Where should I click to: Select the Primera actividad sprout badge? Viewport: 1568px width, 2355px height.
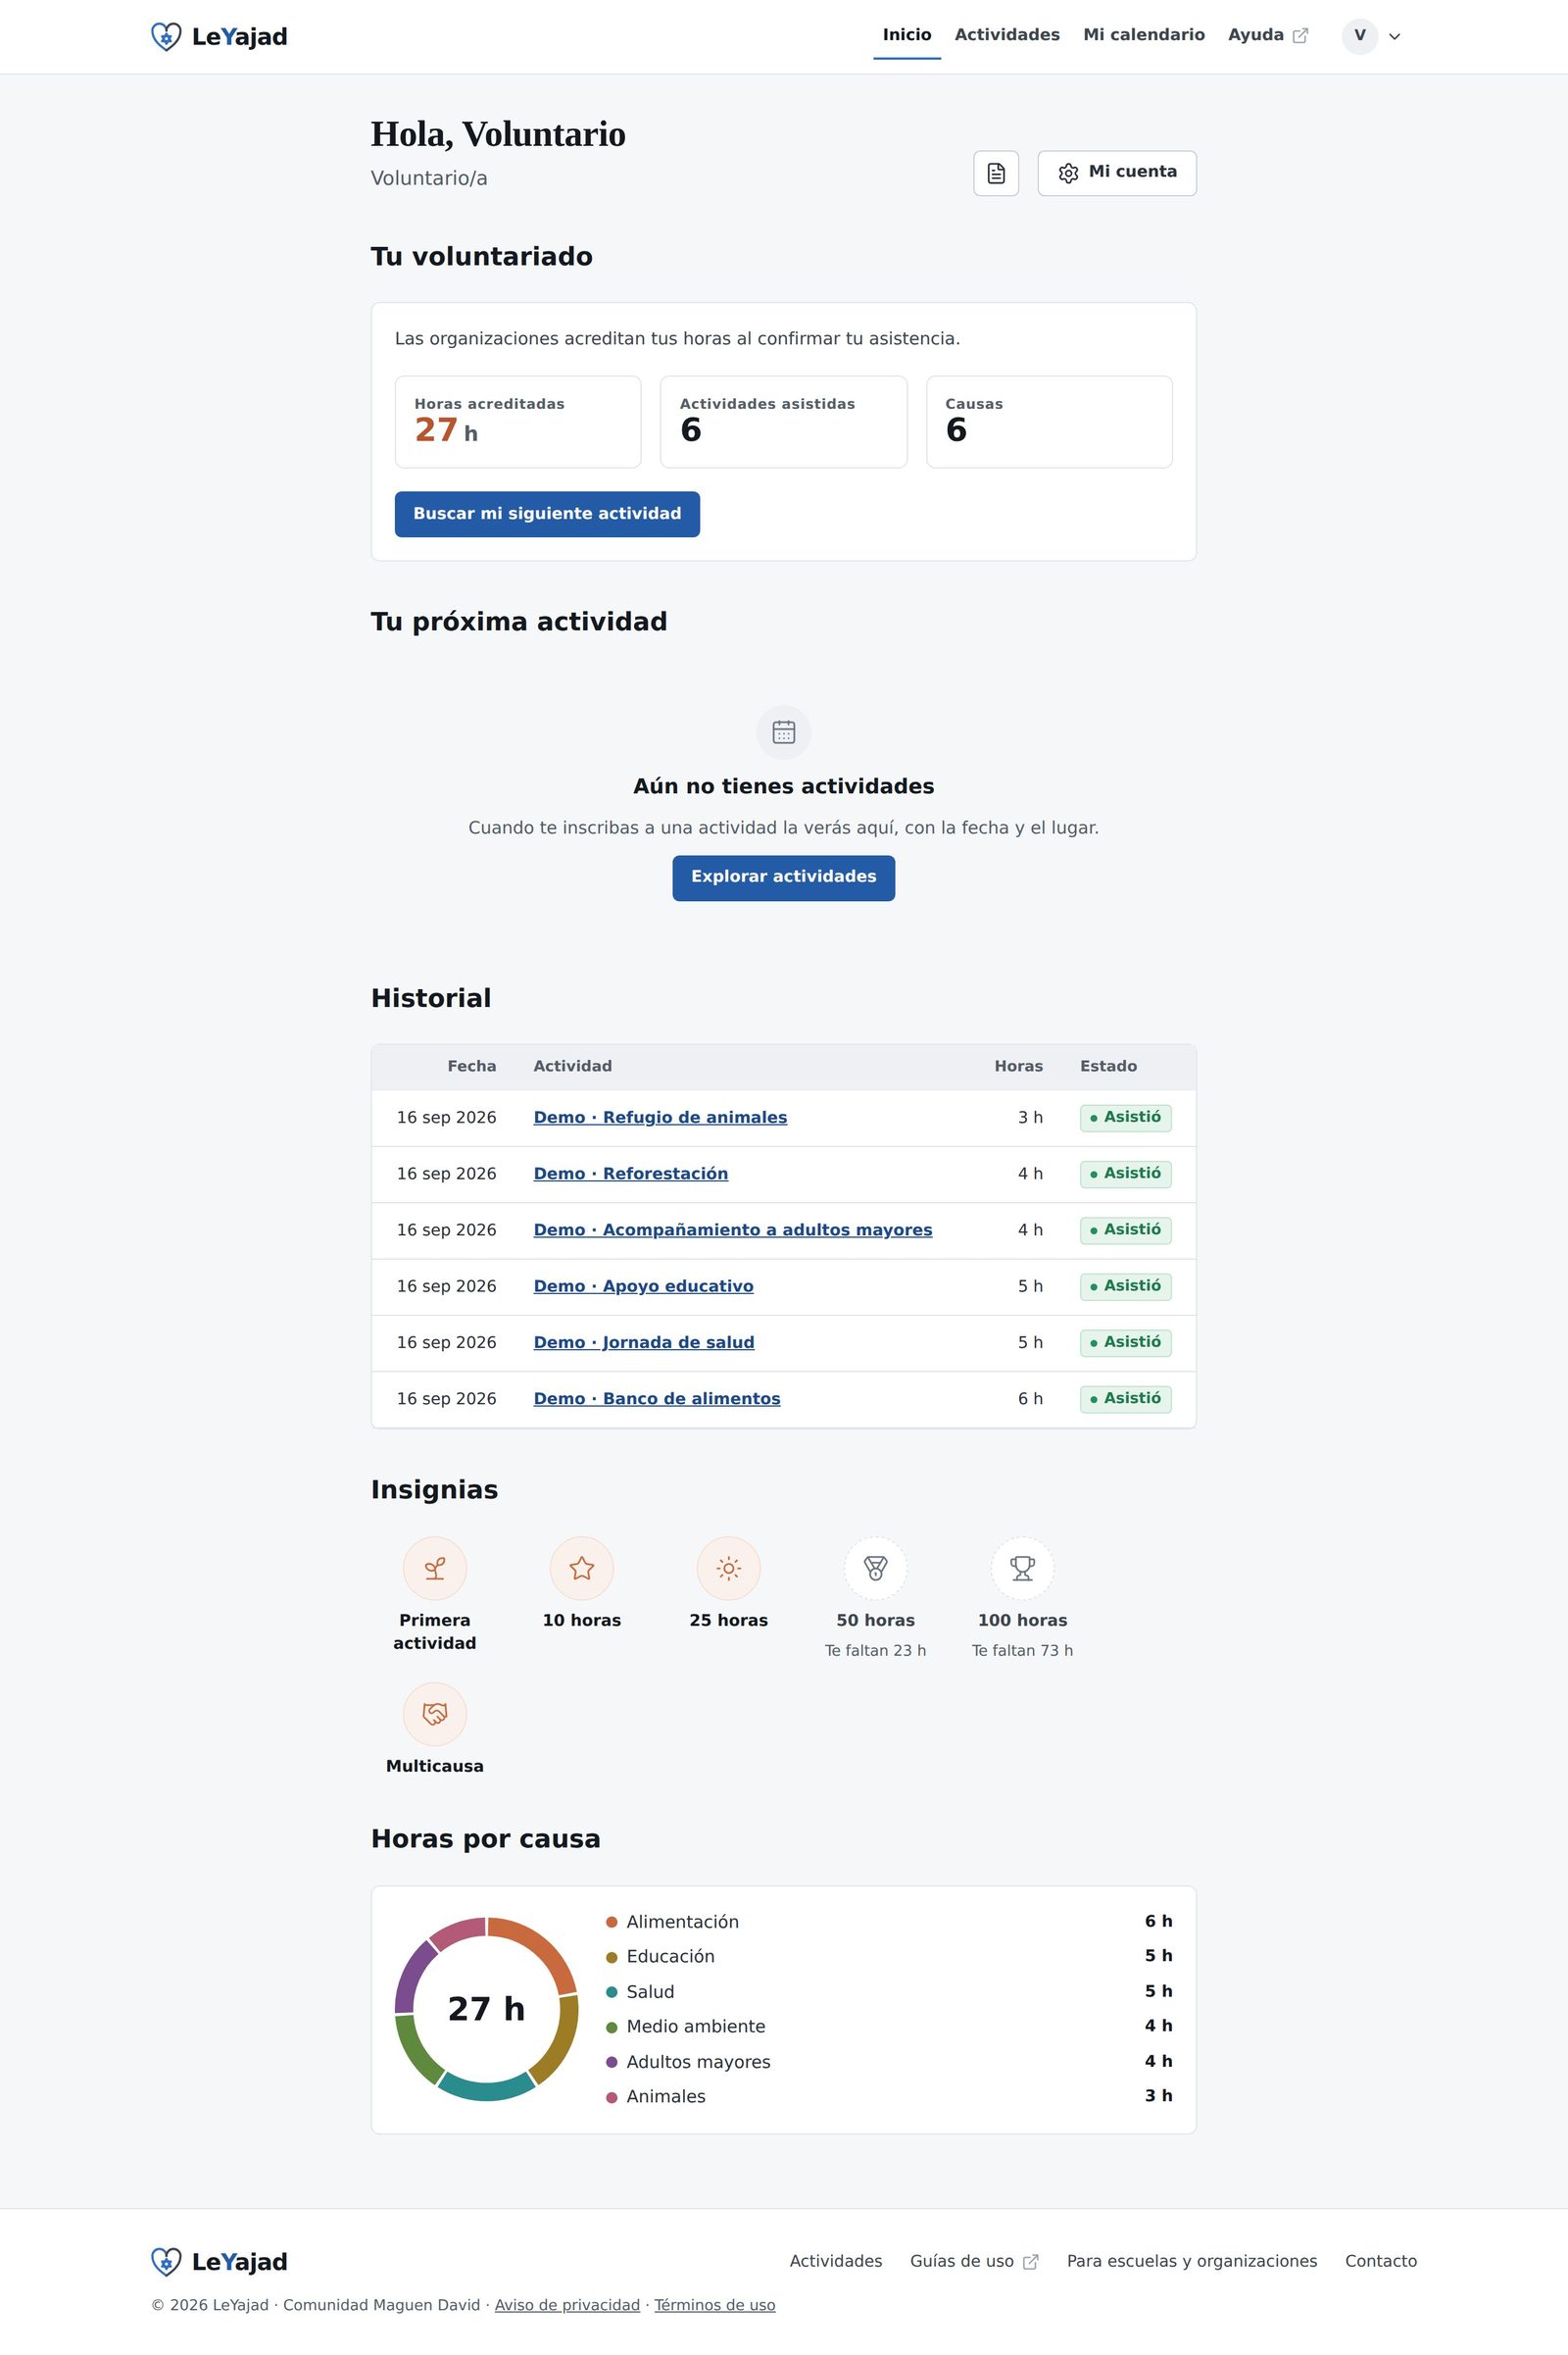[435, 1568]
